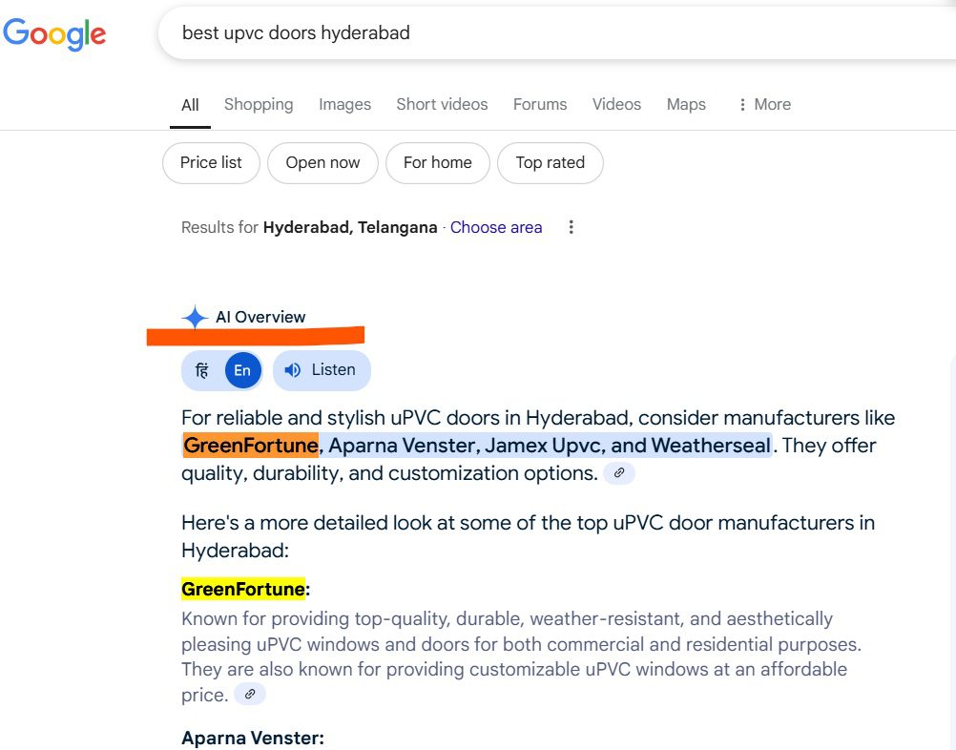Apply the Open now filter chip

322,163
